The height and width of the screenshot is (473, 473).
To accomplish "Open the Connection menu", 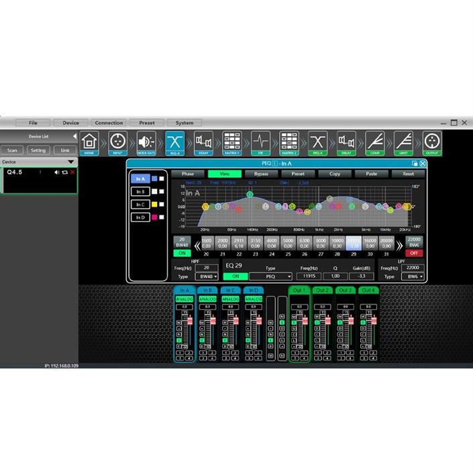I will [x=109, y=123].
